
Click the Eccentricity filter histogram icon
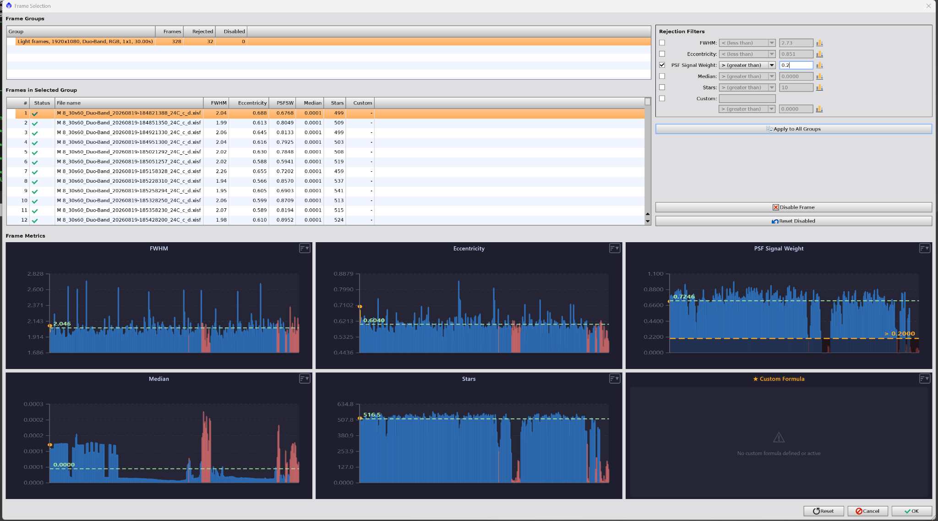click(819, 54)
